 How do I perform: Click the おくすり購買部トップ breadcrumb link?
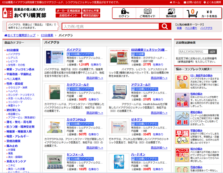21,35
